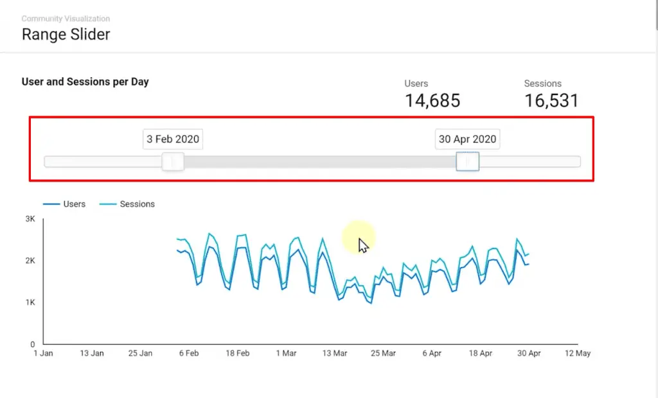This screenshot has height=398, width=658.
Task: Click the Community Visualization label
Action: click(x=66, y=19)
